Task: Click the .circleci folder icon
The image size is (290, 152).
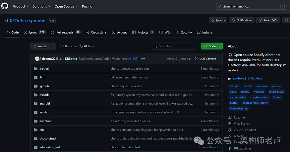Action: point(36,69)
